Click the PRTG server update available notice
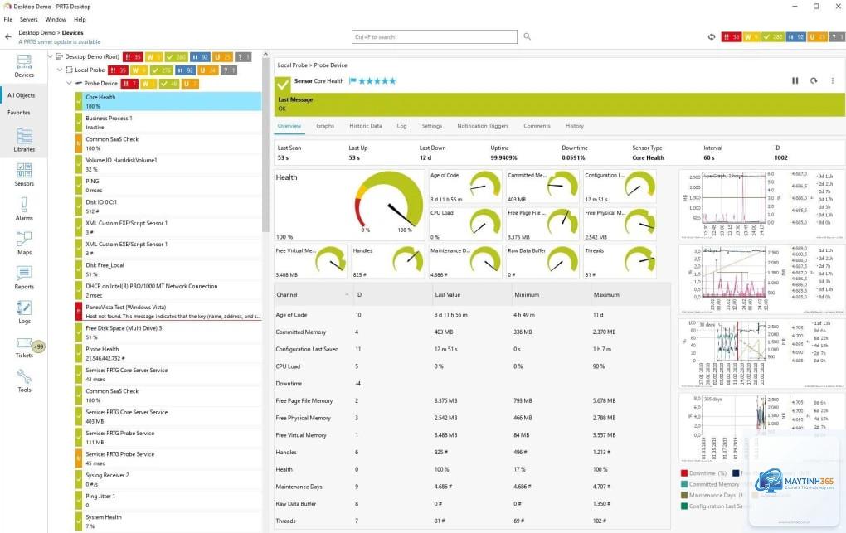 60,42
